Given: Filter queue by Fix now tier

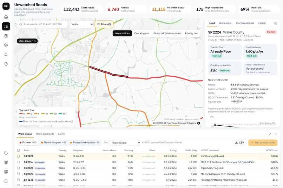Looking at the screenshot, I should 28,142.
